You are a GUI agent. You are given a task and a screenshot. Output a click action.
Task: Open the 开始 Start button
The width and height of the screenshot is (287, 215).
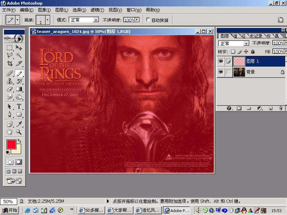coord(10,210)
